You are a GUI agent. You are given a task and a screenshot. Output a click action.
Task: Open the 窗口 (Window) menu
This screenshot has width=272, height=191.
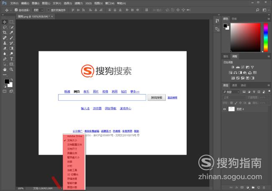[110, 3]
